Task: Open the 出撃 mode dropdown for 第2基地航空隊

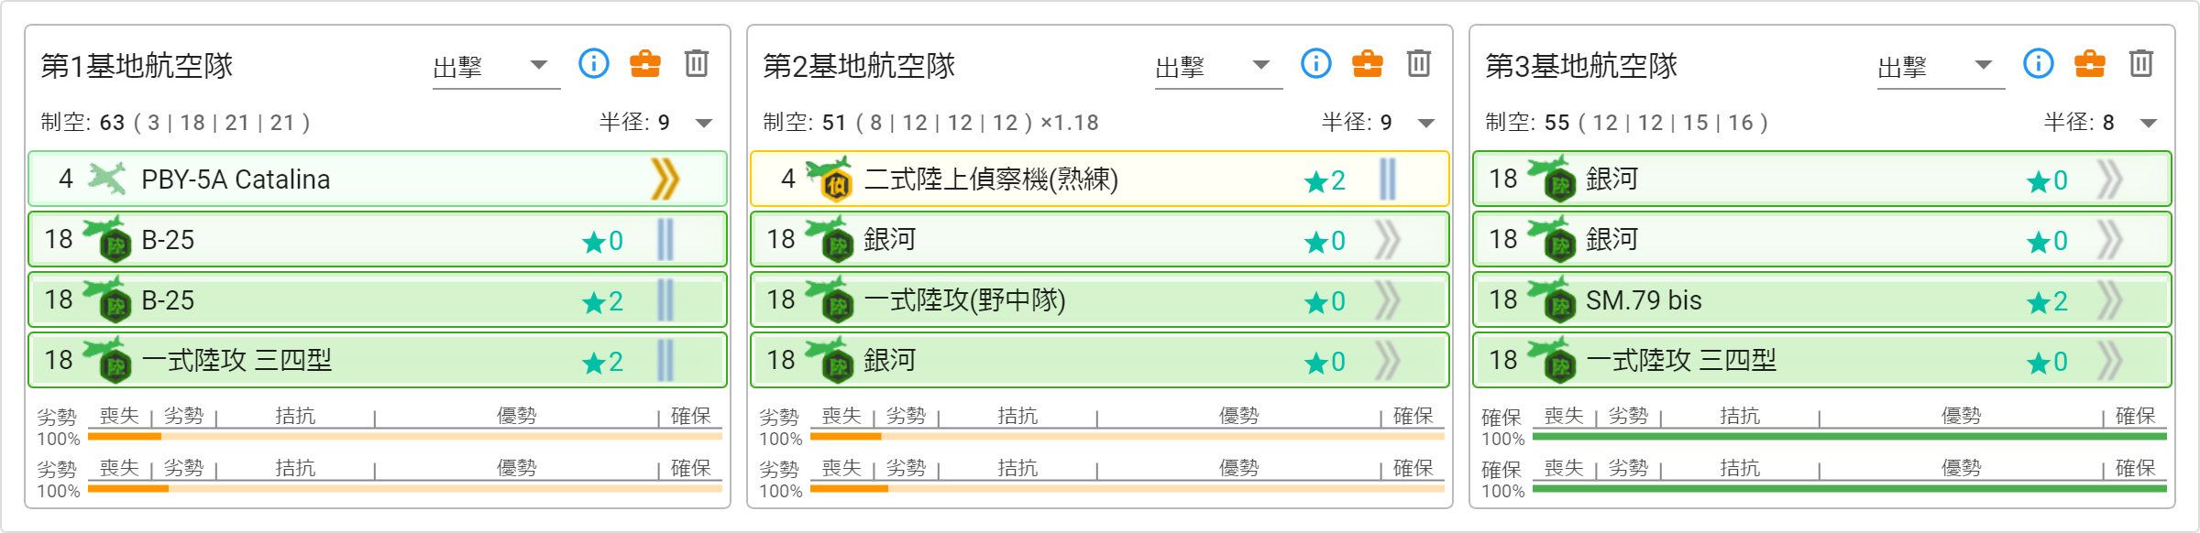Action: coord(1218,66)
